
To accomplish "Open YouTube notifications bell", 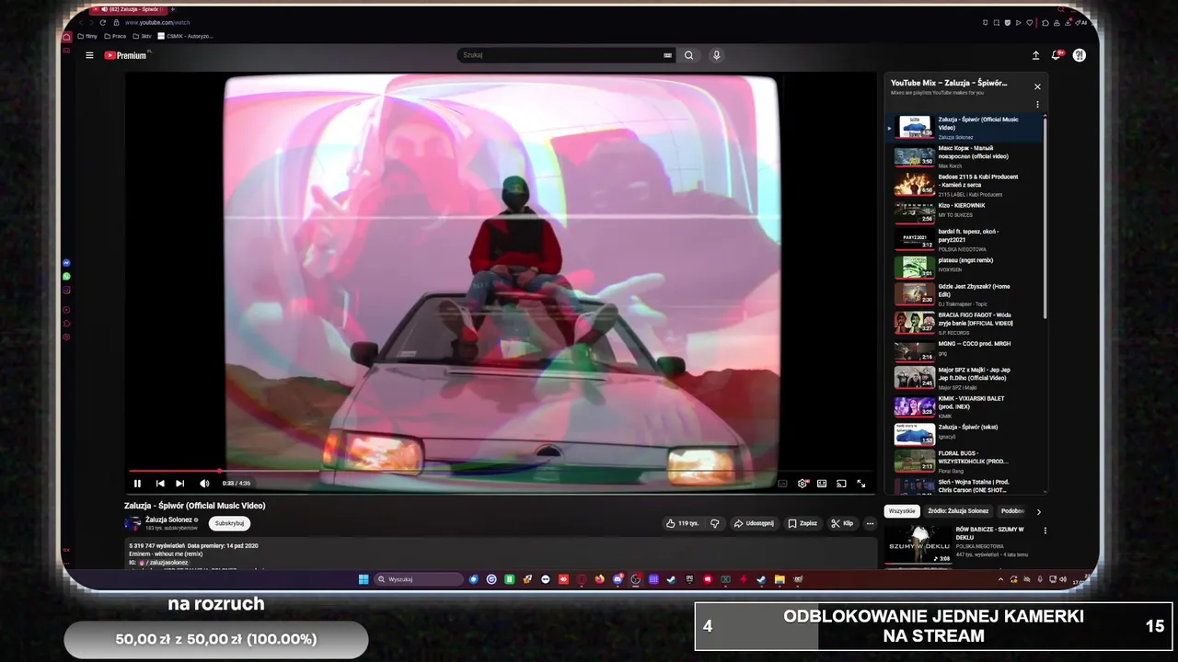I will click(1056, 55).
